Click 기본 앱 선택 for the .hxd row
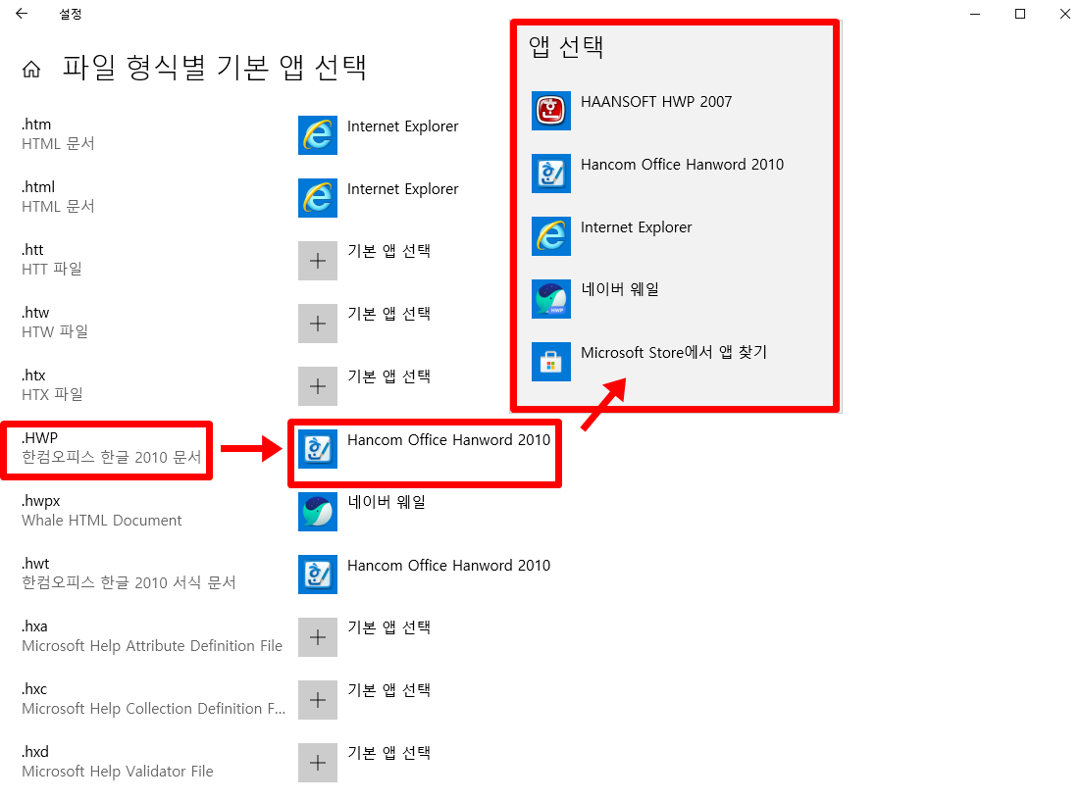 pyautogui.click(x=388, y=753)
